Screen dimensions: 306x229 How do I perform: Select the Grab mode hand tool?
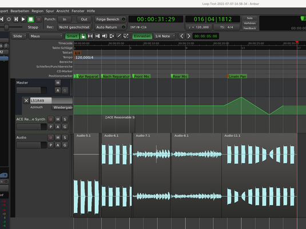tap(83, 36)
